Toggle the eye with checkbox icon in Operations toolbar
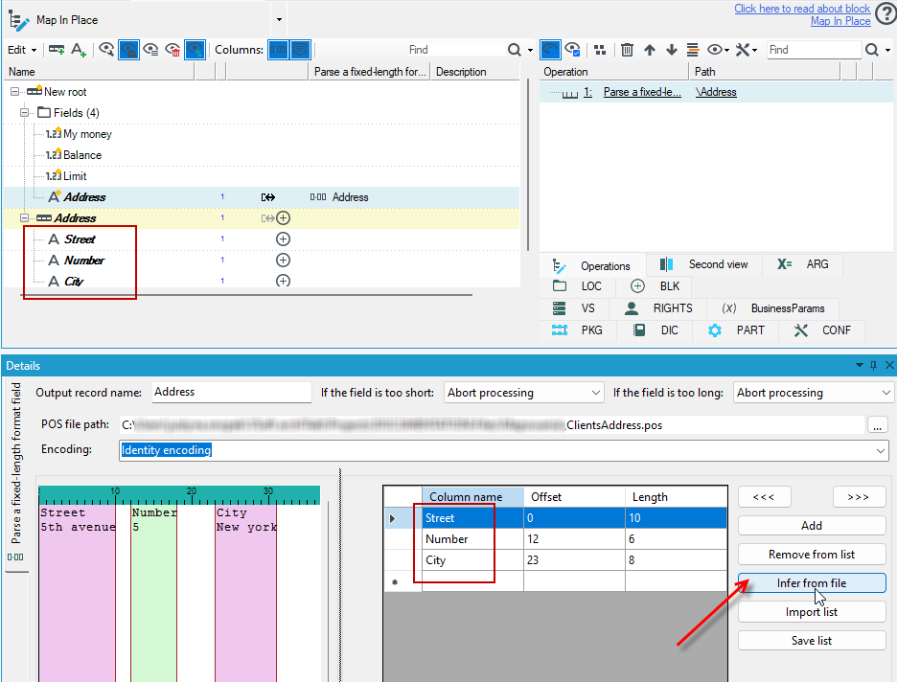This screenshot has height=682, width=897. click(573, 50)
